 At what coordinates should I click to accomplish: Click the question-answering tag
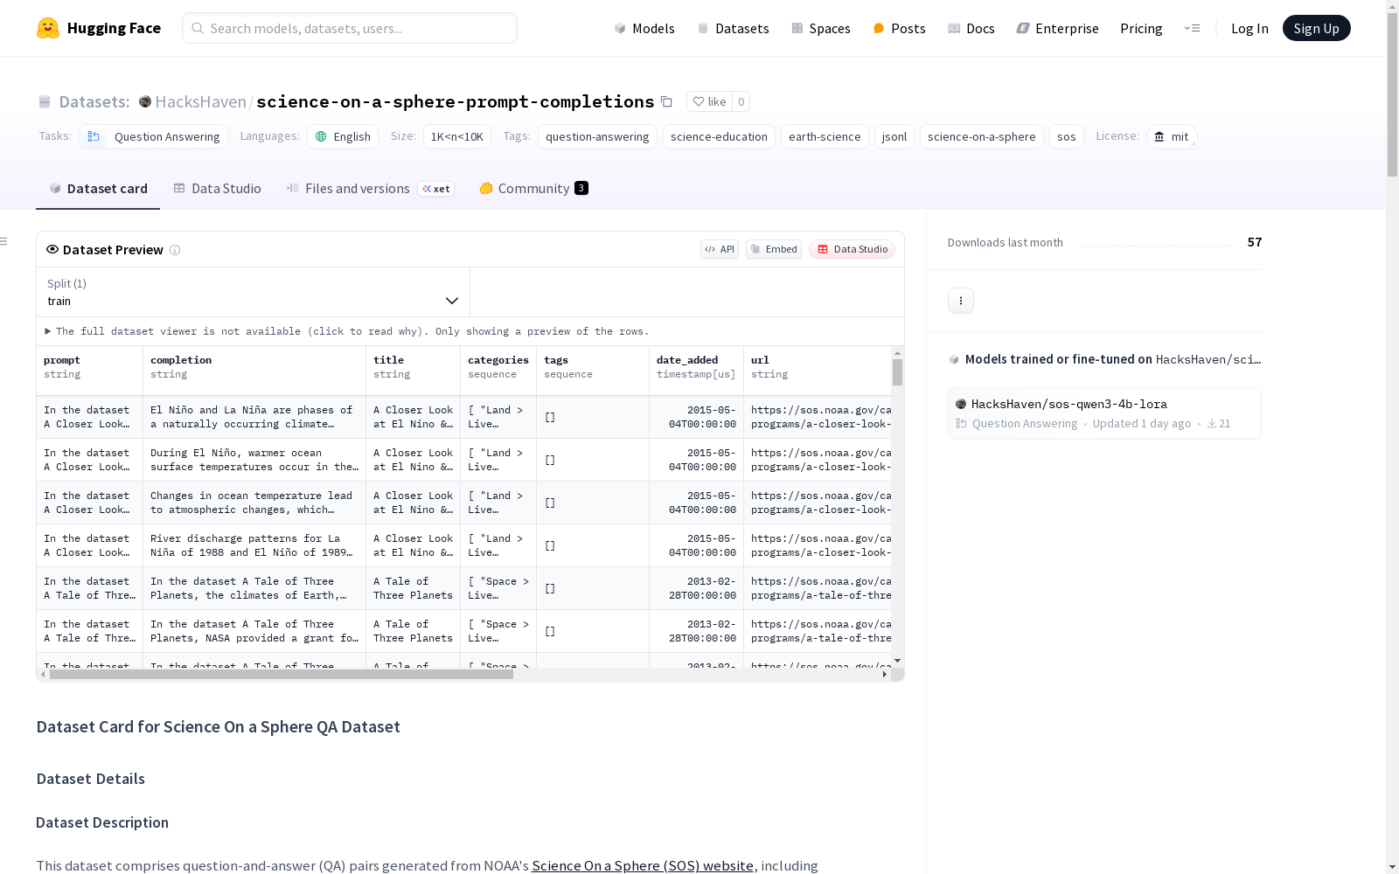[597, 136]
